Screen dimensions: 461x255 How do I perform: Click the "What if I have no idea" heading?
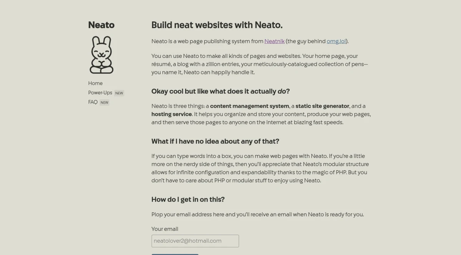coord(215,141)
